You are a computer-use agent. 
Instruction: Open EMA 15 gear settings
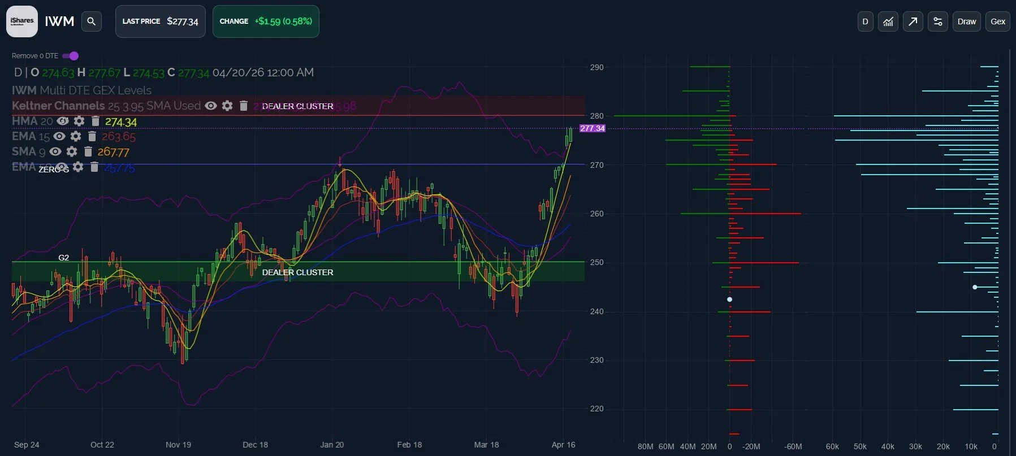[x=76, y=136]
